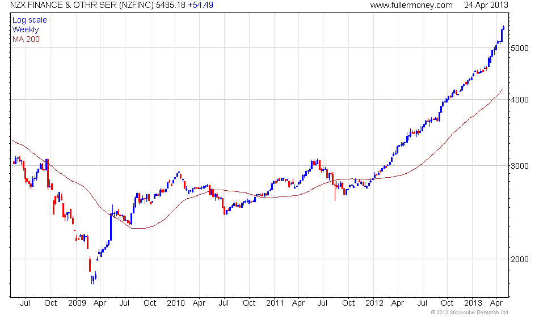Click the 5000 price axis label

pyautogui.click(x=520, y=48)
